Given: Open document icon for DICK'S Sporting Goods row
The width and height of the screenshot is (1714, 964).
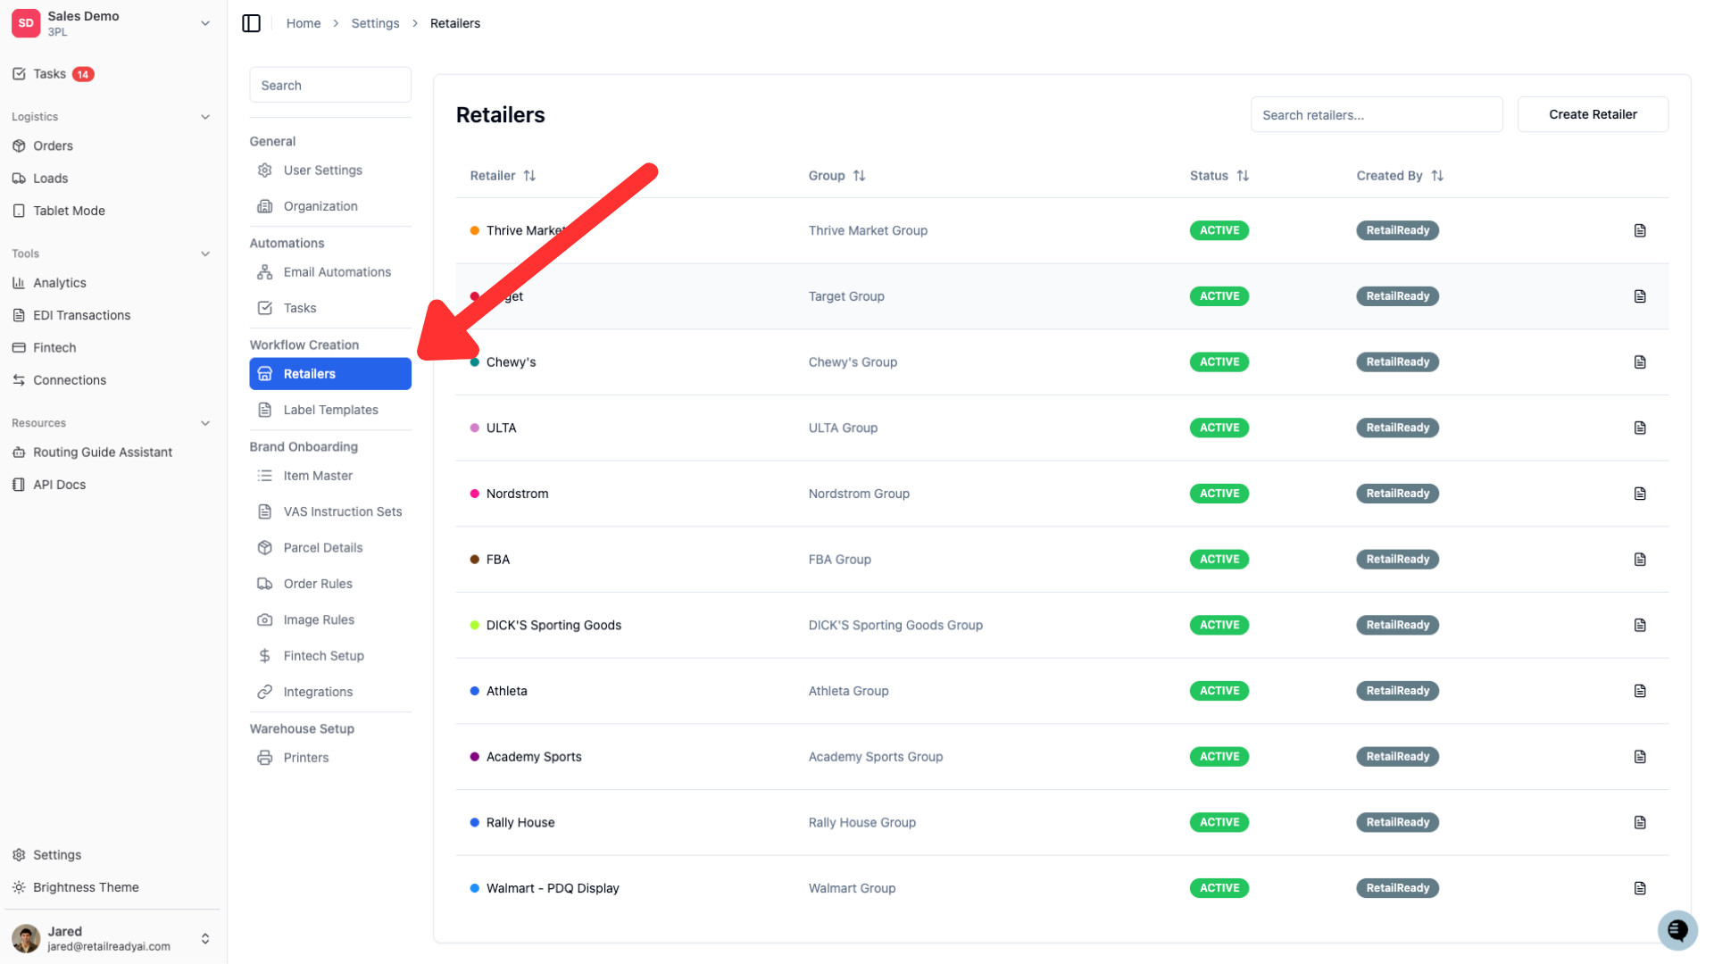Looking at the screenshot, I should coord(1640,625).
